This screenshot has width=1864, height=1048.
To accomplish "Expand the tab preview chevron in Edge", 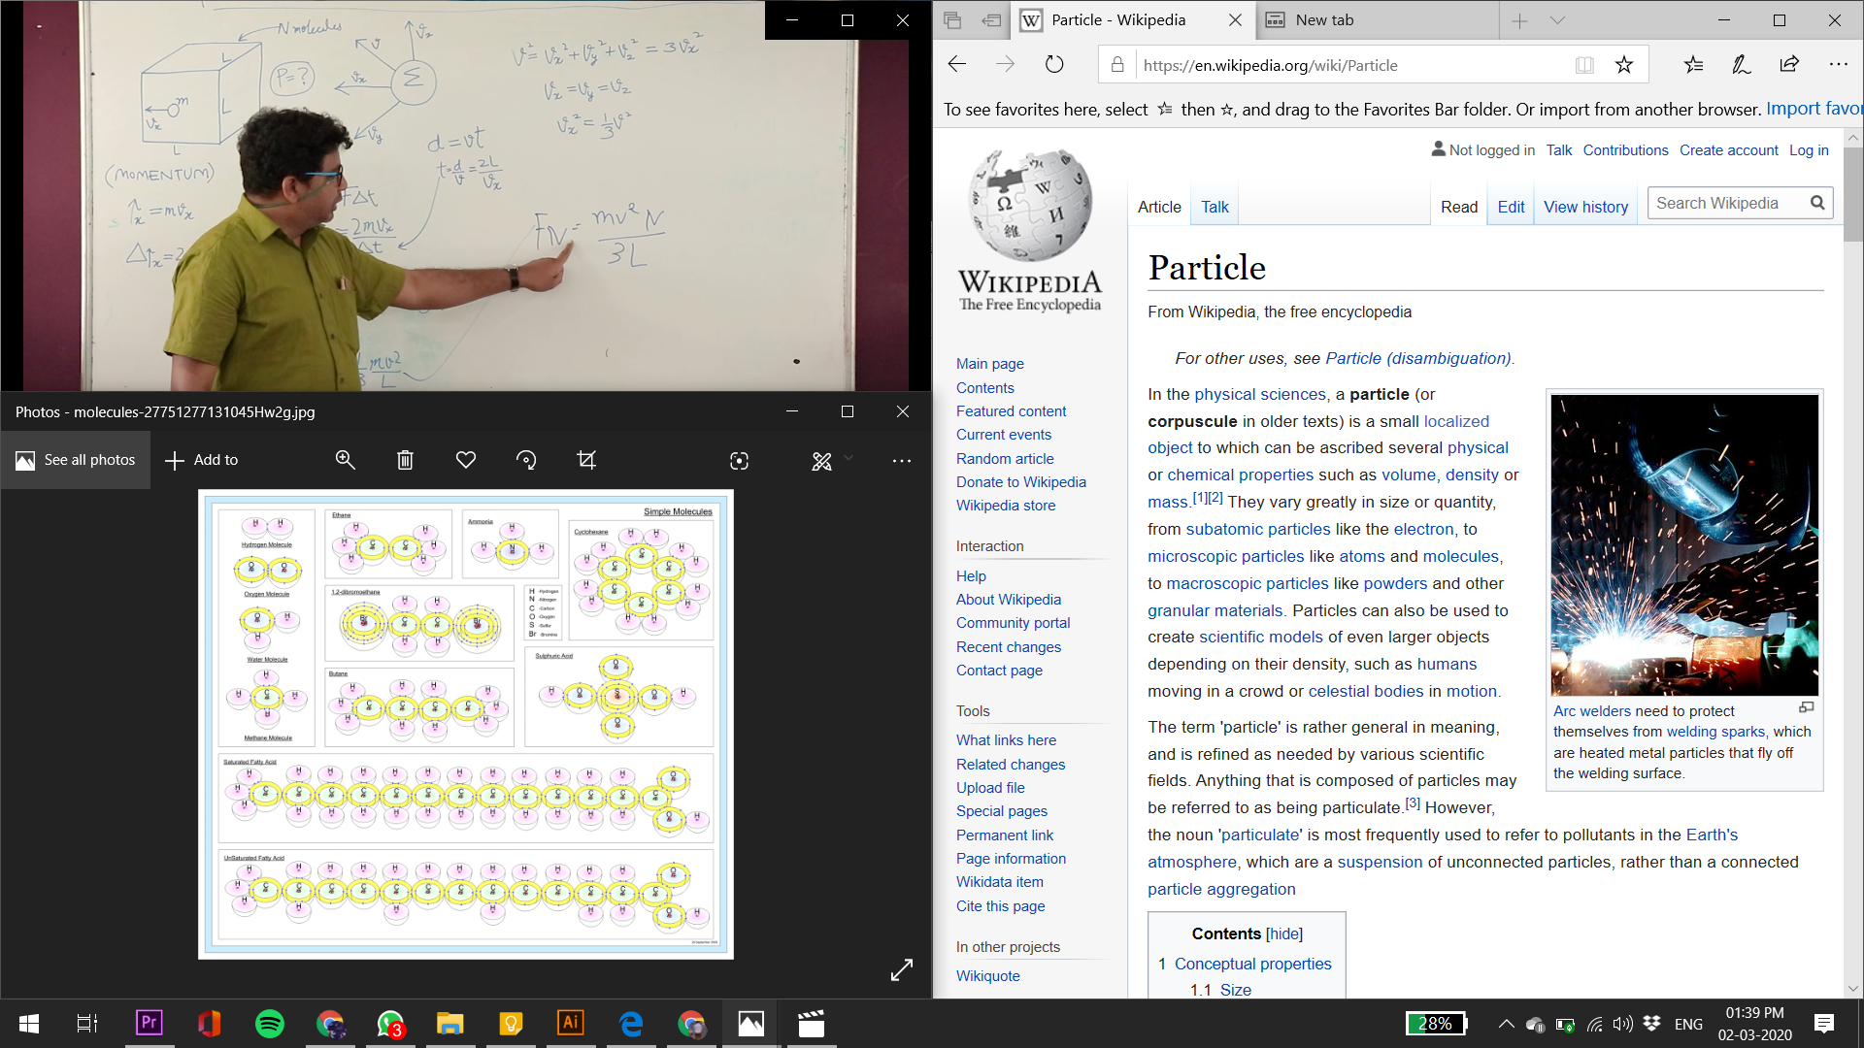I will [1557, 20].
